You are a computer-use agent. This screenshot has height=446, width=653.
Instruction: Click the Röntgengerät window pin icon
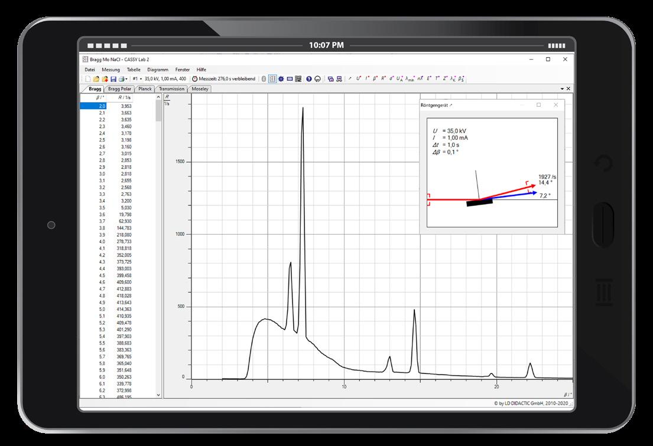click(451, 105)
